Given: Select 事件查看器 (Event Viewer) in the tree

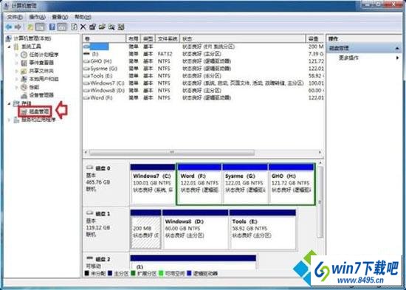Looking at the screenshot, I should point(41,63).
